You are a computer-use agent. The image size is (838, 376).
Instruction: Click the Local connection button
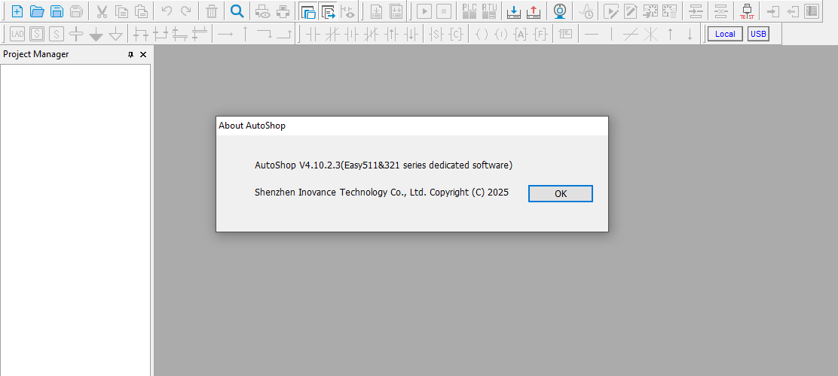click(x=725, y=34)
